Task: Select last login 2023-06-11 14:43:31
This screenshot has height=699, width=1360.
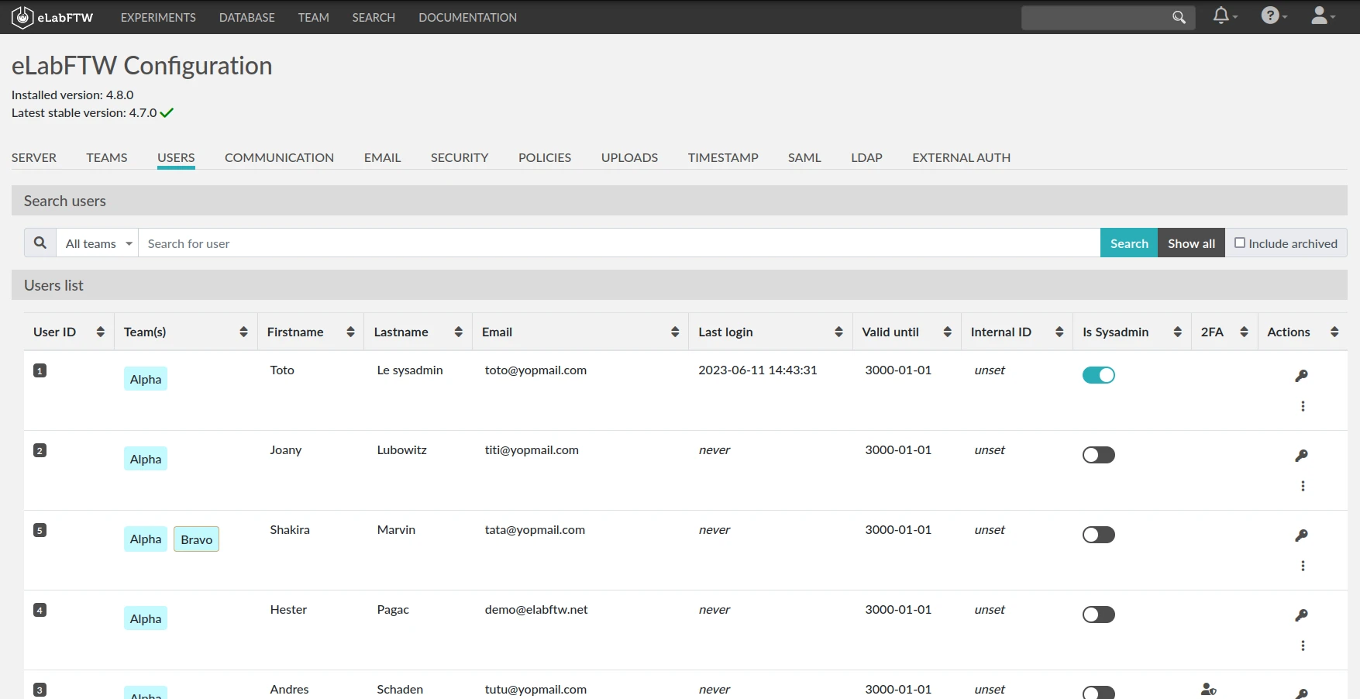Action: coord(758,370)
